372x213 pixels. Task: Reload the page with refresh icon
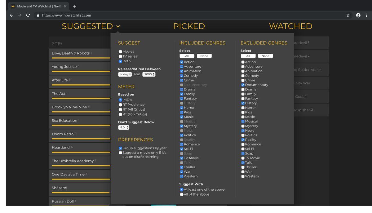pos(28,15)
